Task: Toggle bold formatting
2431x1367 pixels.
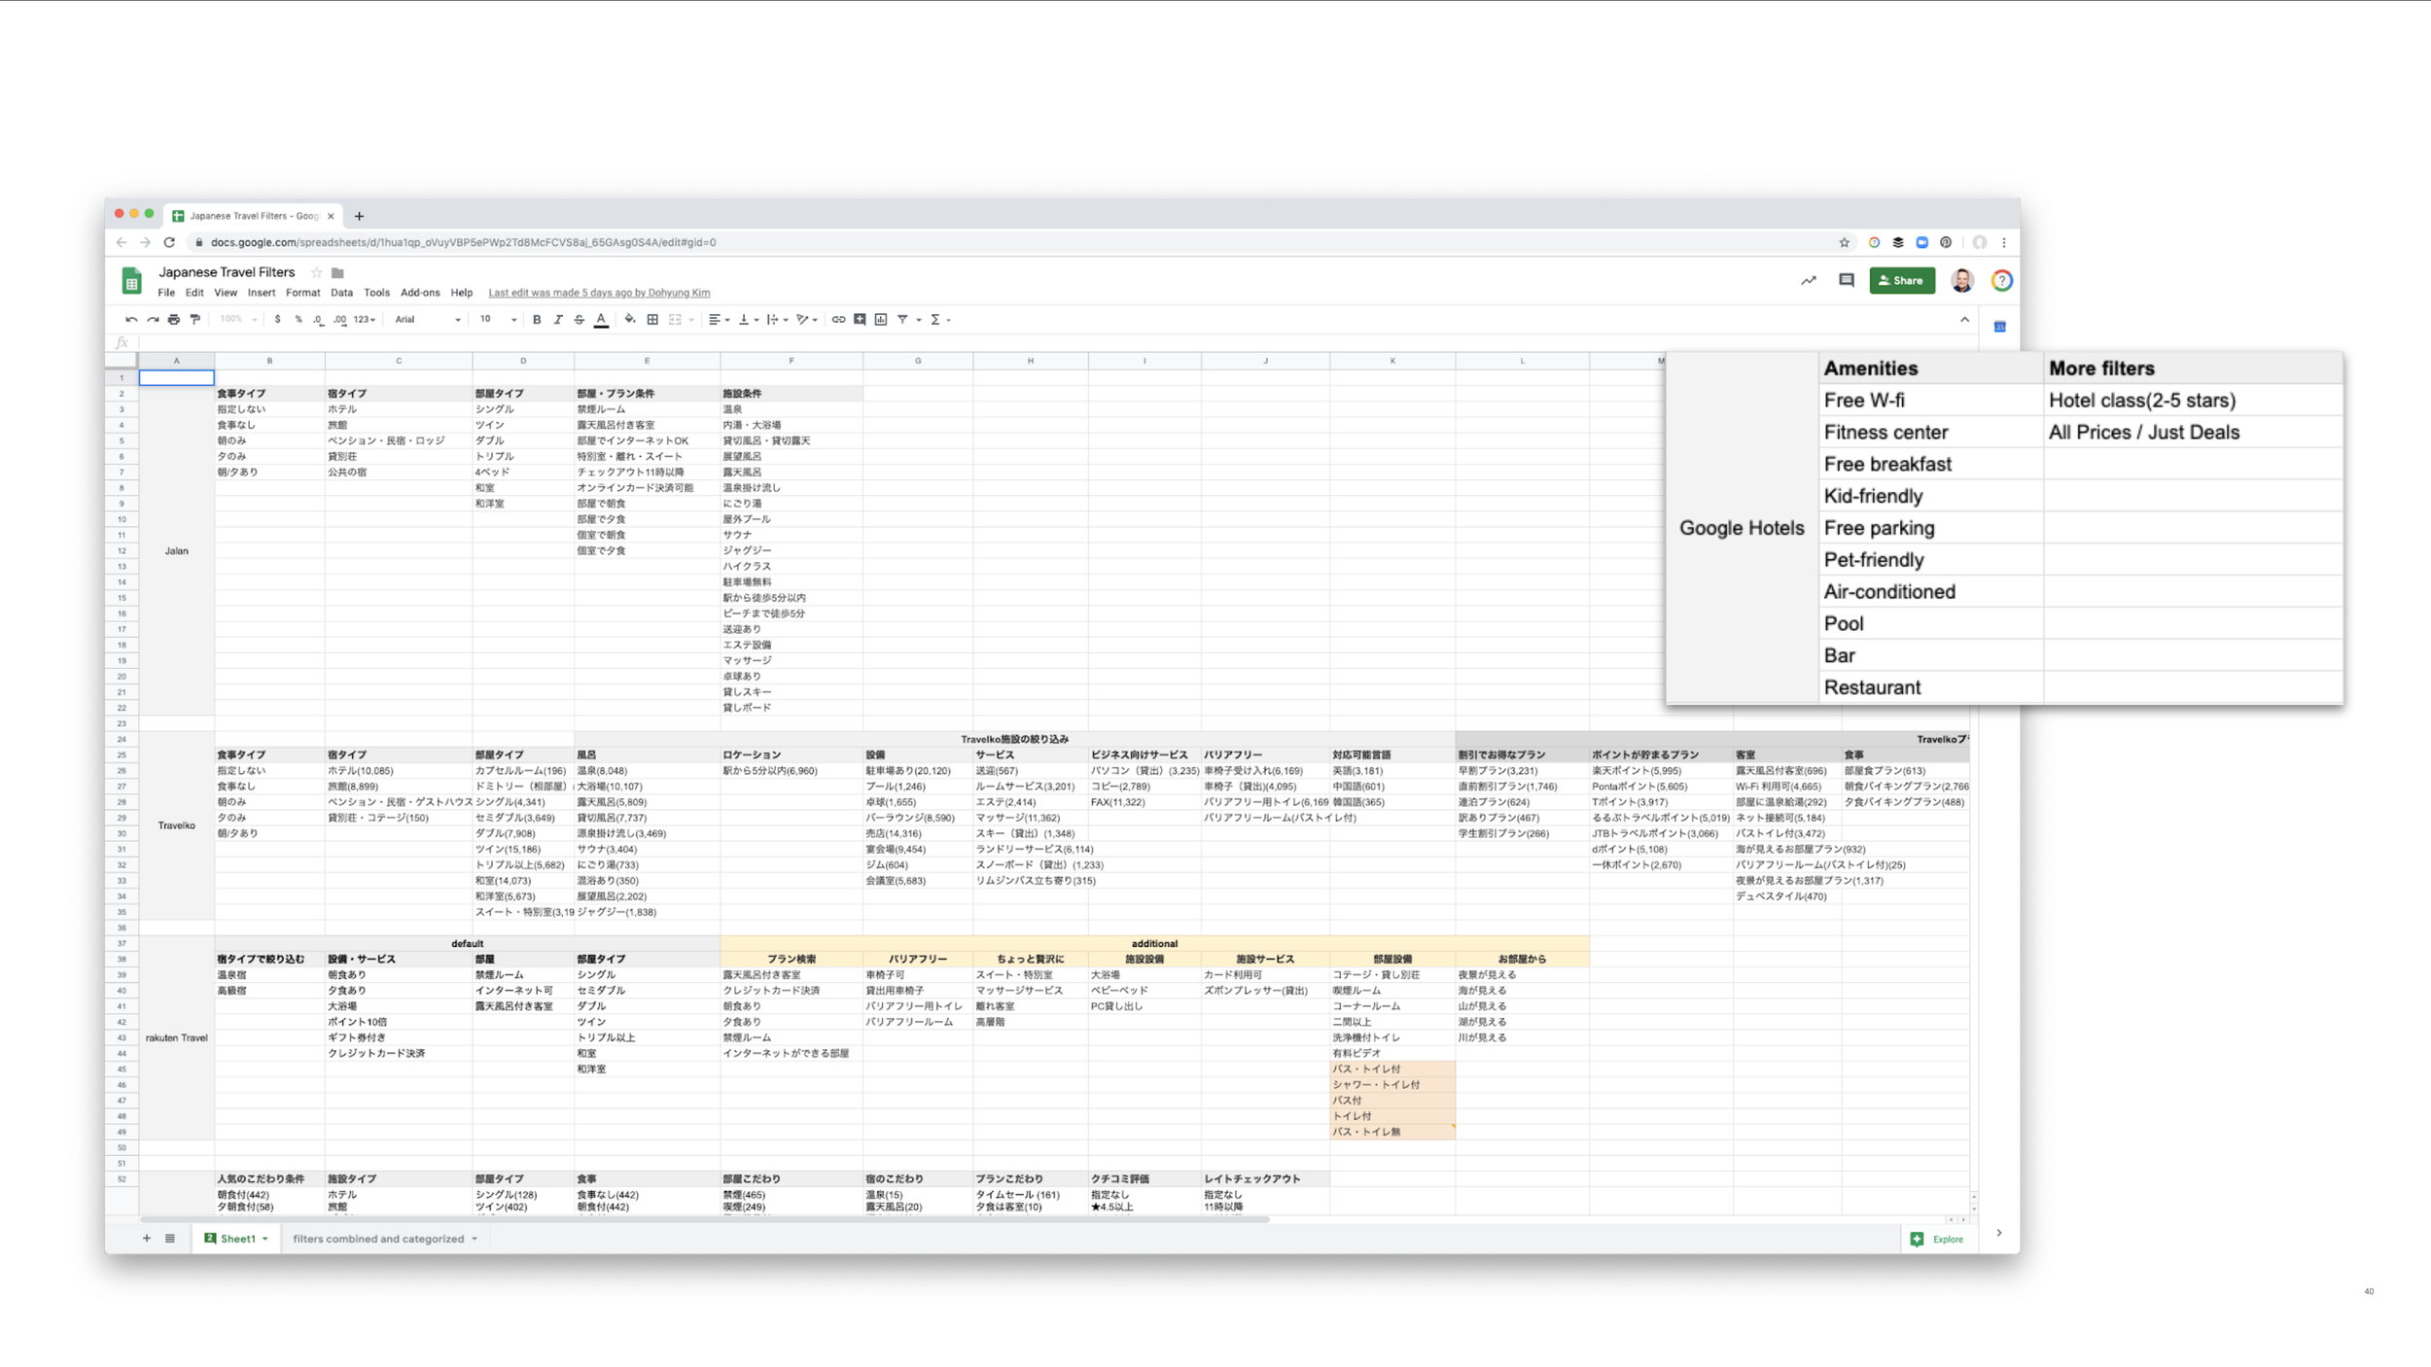Action: click(537, 319)
